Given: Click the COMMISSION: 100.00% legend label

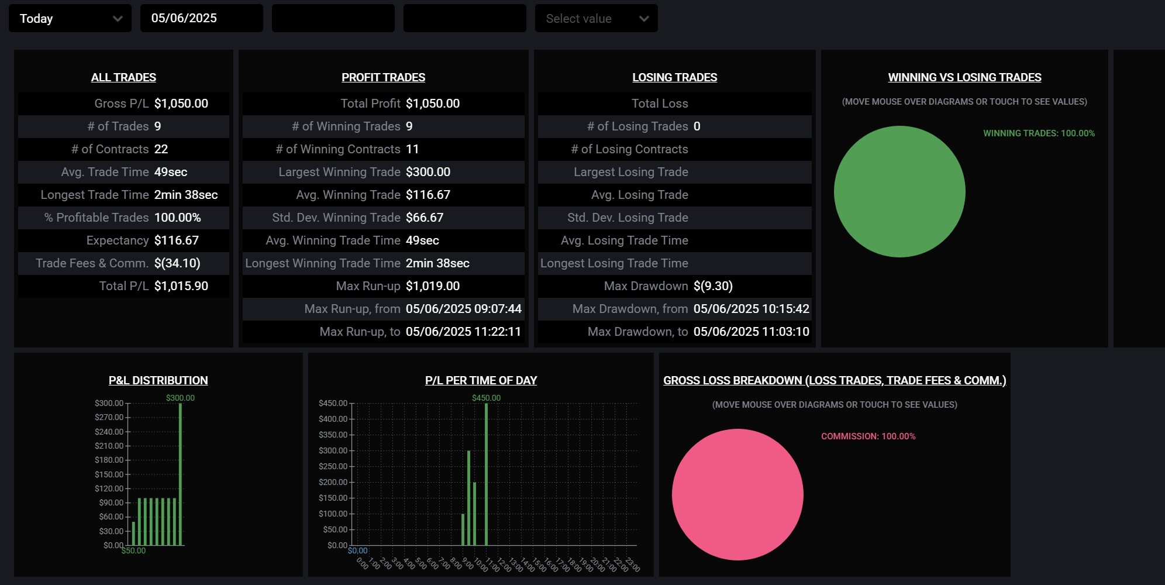Looking at the screenshot, I should tap(868, 436).
